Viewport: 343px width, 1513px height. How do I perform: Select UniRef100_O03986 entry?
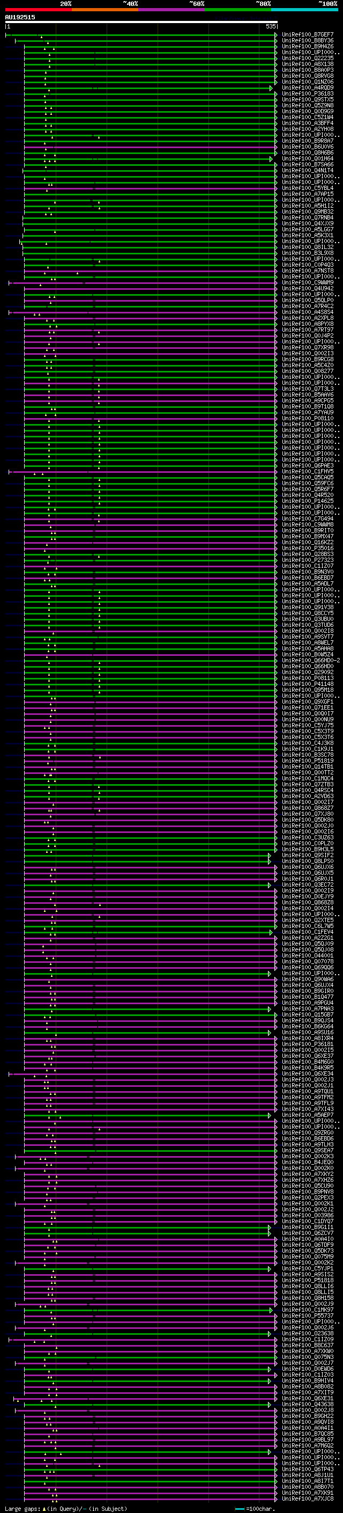coord(307,1215)
